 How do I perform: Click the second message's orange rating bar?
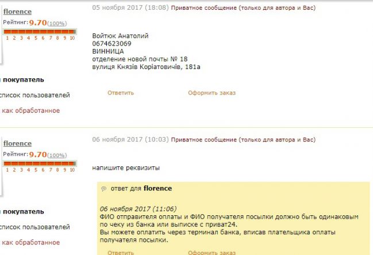pyautogui.click(x=40, y=163)
